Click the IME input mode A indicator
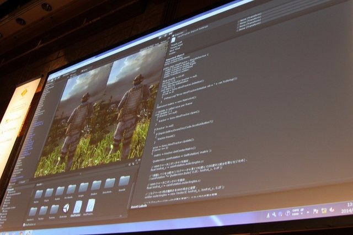 click(x=268, y=215)
